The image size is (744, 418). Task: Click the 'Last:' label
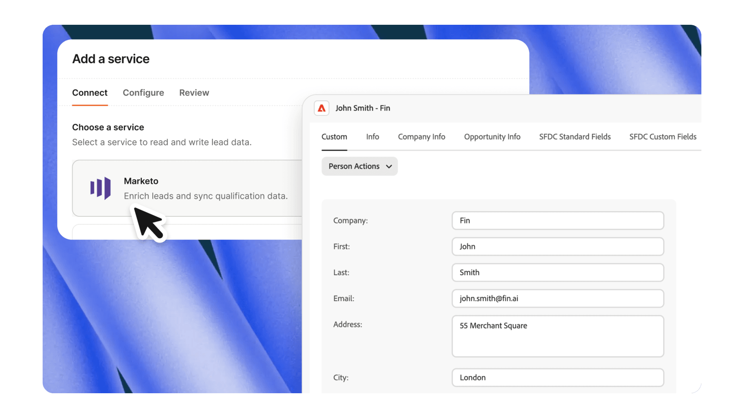[341, 272]
